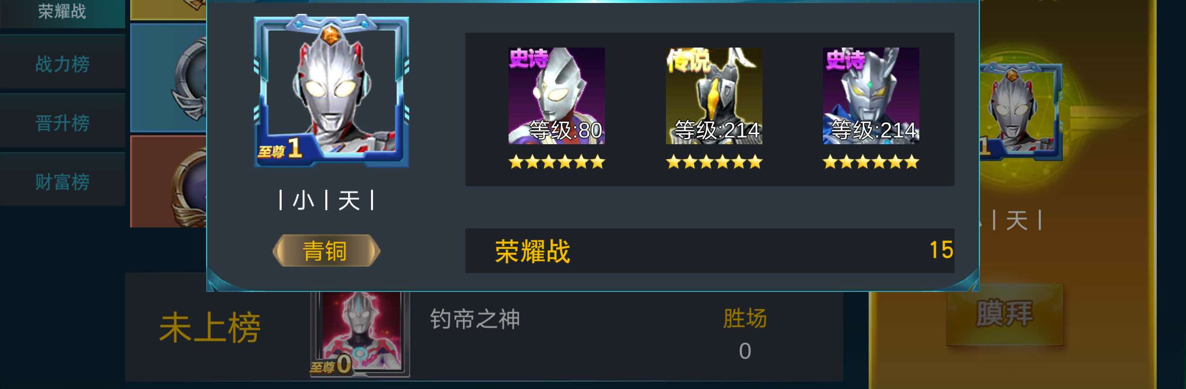The image size is (1186, 389).
Task: Click the 钧帝之神 player name
Action: (x=475, y=319)
